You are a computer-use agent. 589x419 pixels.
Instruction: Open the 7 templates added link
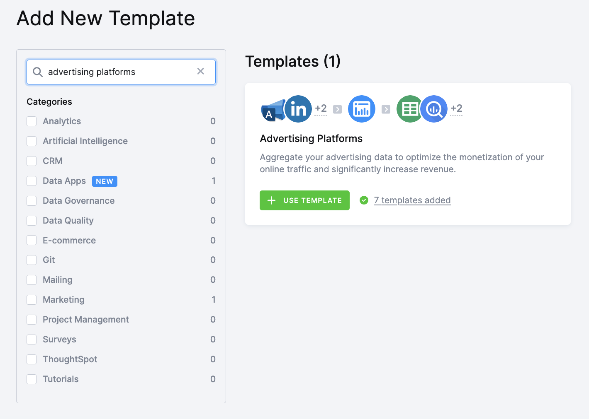click(x=412, y=200)
